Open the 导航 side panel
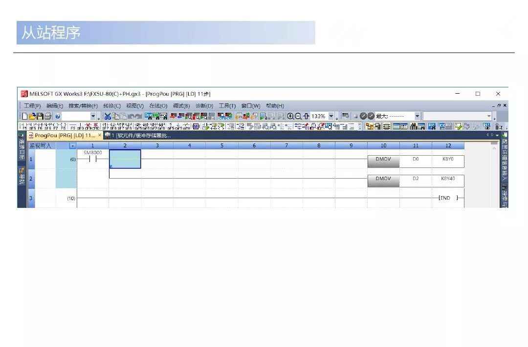Viewport: 528px width, 347px height. (x=21, y=176)
